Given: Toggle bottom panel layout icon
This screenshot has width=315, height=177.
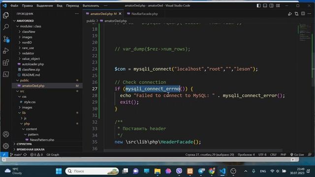Looking at the screenshot, I should (265, 5).
